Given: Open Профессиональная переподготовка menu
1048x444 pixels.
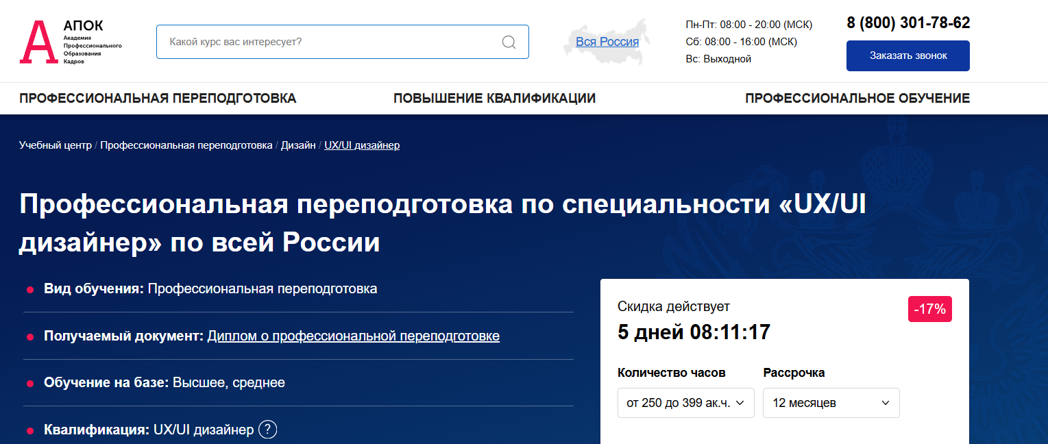Looking at the screenshot, I should 158,98.
